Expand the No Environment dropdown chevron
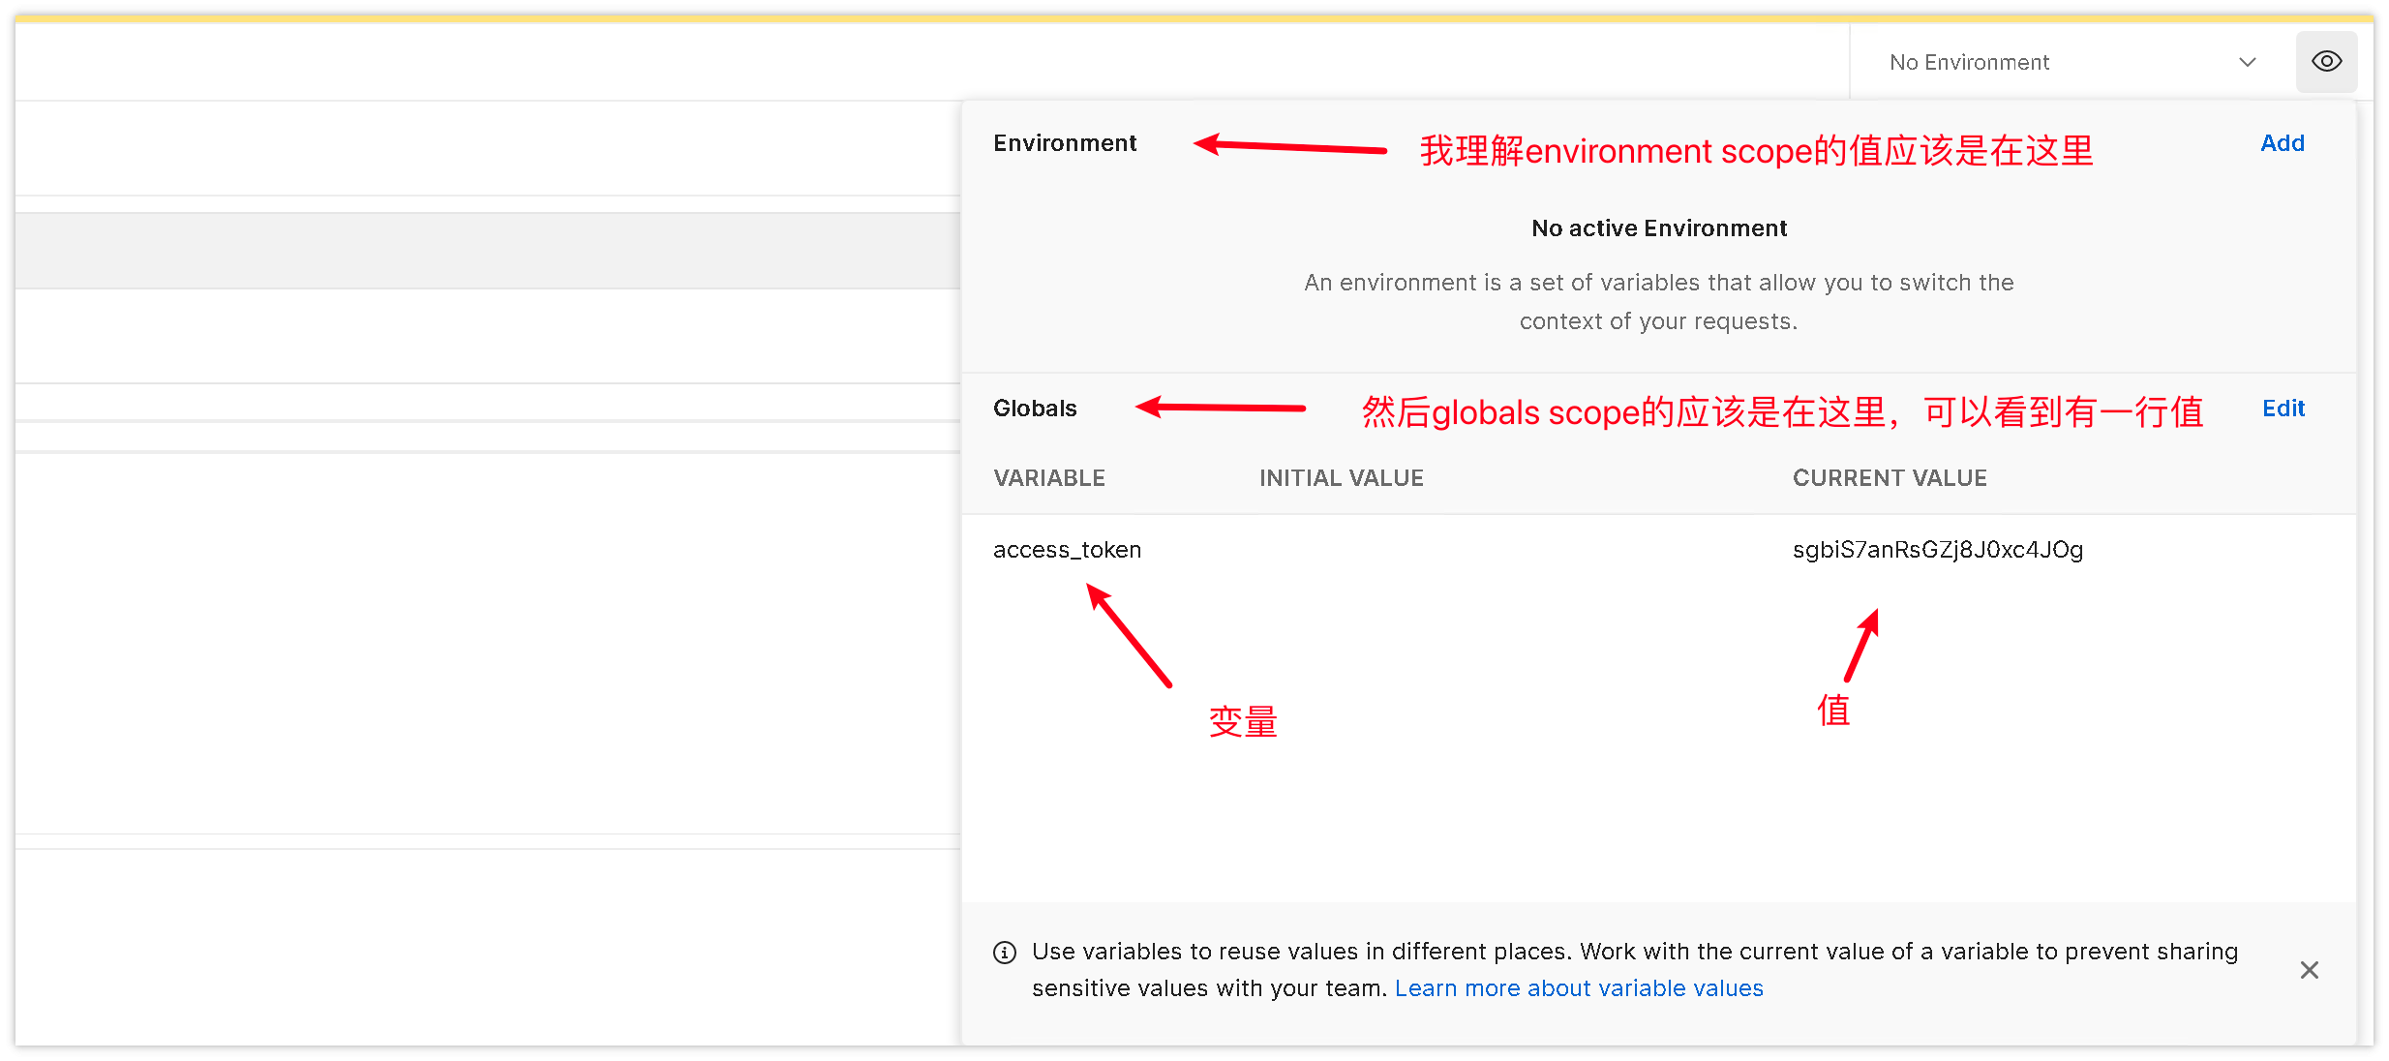Screen dimensions: 2389x1061 (x=2247, y=62)
